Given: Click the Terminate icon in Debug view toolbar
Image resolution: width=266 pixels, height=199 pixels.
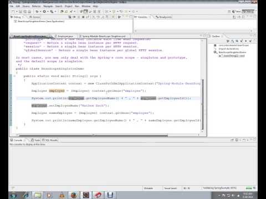Looking at the screenshot, I should click(83, 17).
